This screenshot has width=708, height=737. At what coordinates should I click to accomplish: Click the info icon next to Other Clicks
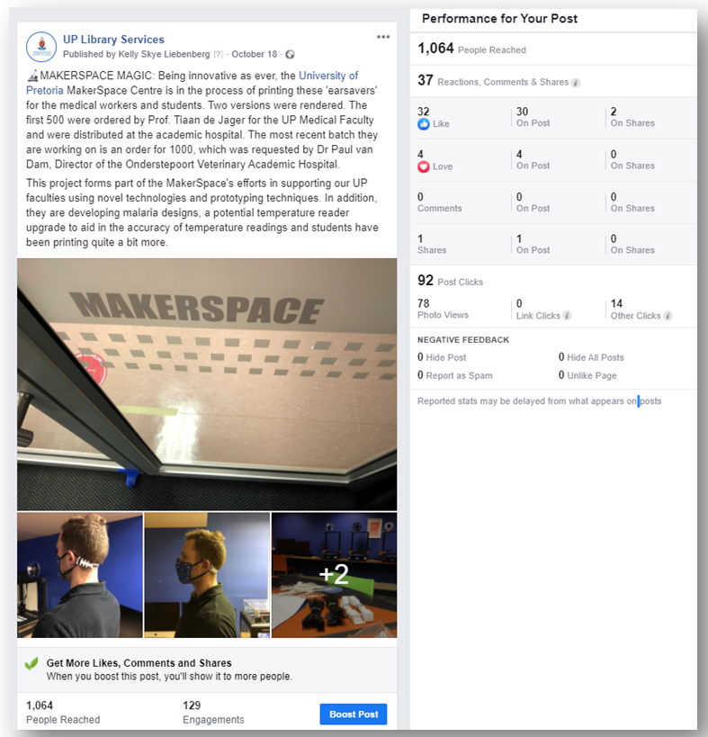pos(668,316)
